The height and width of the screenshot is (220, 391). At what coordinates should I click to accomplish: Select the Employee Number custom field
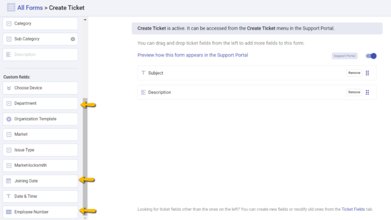[40, 212]
